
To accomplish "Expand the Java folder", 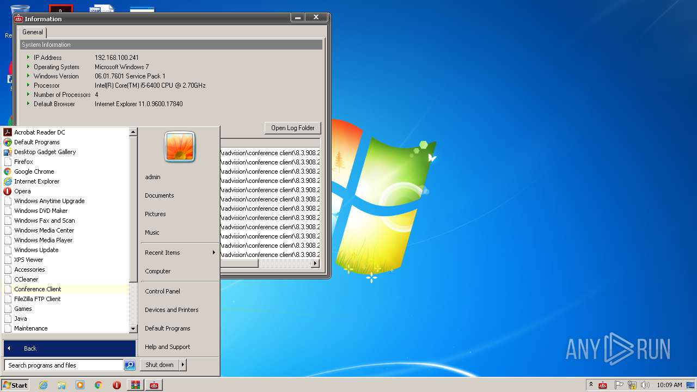I will click(x=20, y=318).
